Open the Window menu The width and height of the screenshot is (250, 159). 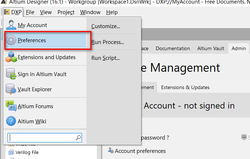pos(90,12)
